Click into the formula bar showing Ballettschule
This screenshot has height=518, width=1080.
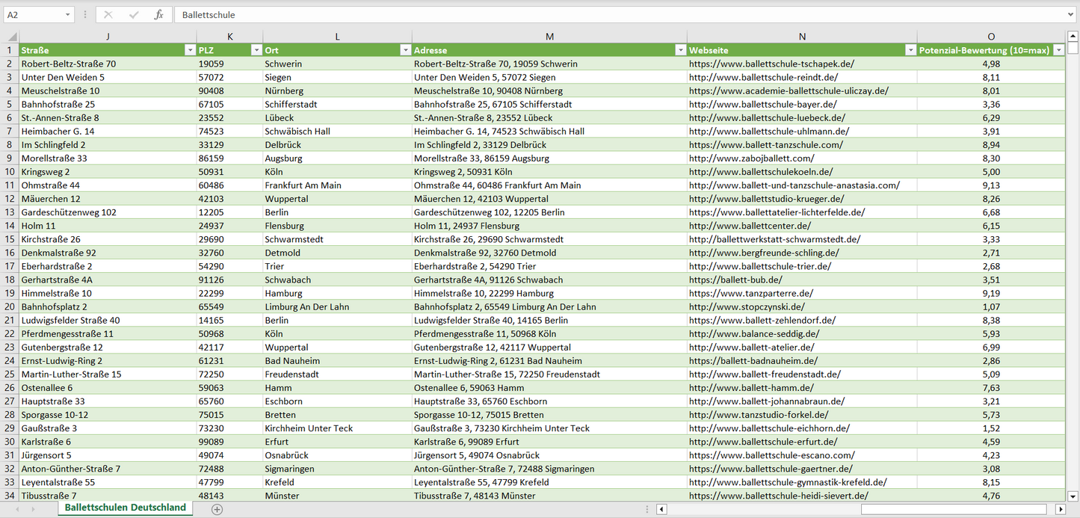coord(598,15)
